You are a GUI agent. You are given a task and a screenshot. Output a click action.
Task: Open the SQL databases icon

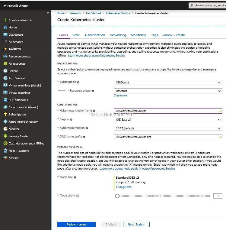click(x=5, y=100)
